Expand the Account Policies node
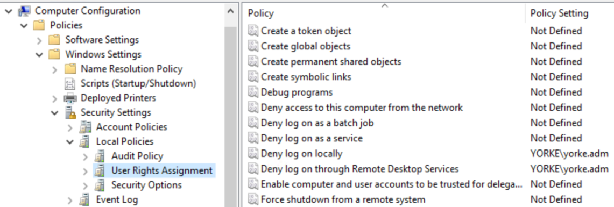This screenshot has width=614, height=207. pyautogui.click(x=70, y=127)
